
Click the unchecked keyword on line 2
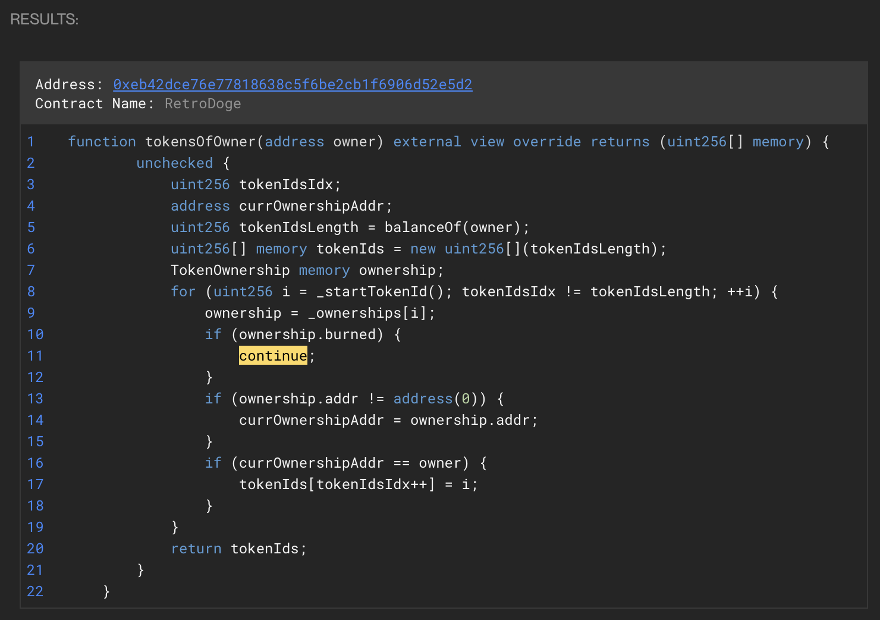pos(174,163)
